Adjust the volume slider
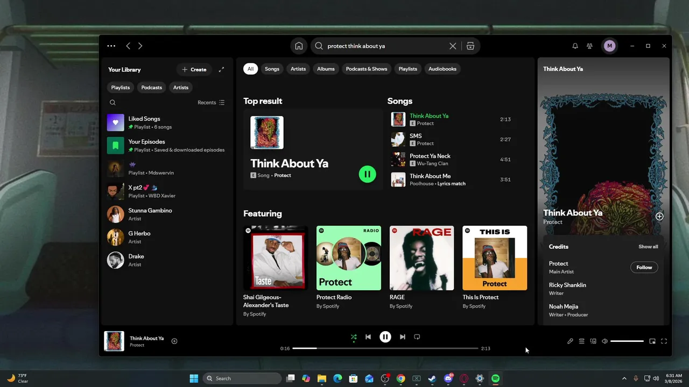This screenshot has height=387, width=689. 627,341
